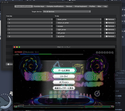Minimize the PS4 Remote Play window
The height and width of the screenshot is (111, 125).
[17, 47]
